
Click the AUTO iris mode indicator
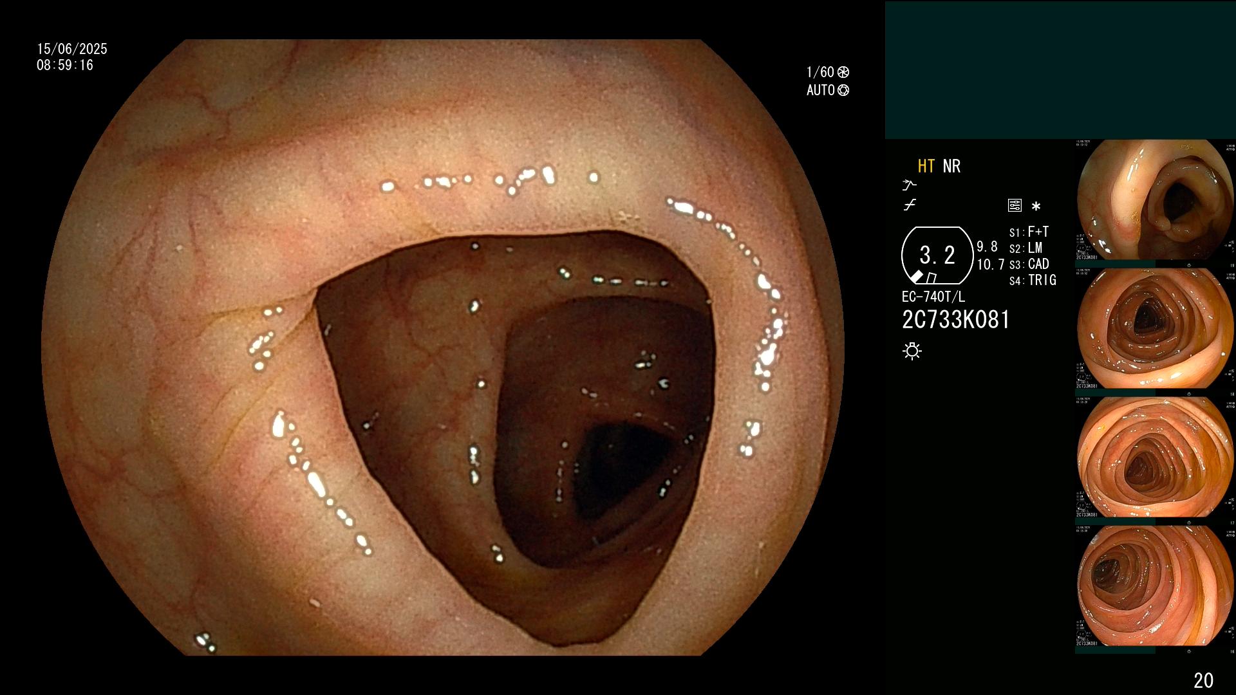[828, 90]
